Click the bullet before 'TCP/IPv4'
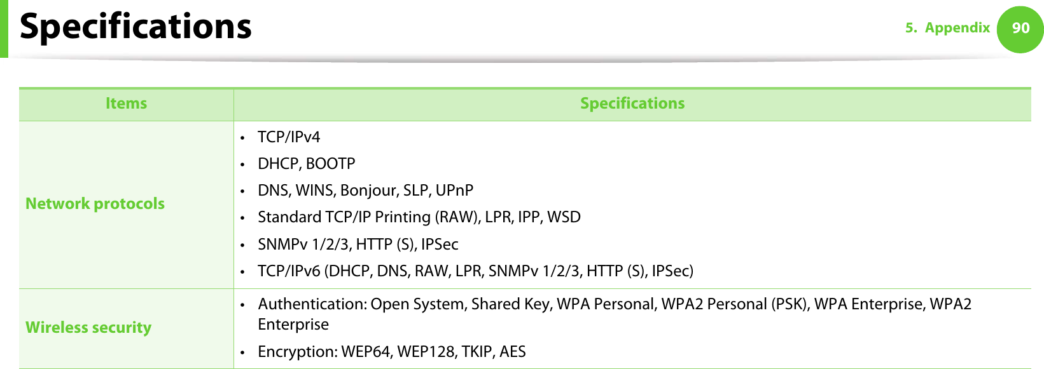Screen dimensions: 1044x369 pyautogui.click(x=242, y=138)
